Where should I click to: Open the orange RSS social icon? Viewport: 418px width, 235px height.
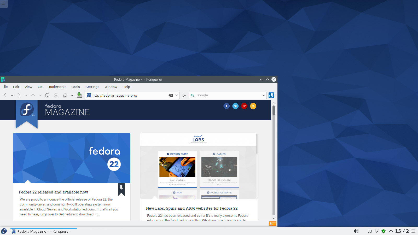coord(253,106)
